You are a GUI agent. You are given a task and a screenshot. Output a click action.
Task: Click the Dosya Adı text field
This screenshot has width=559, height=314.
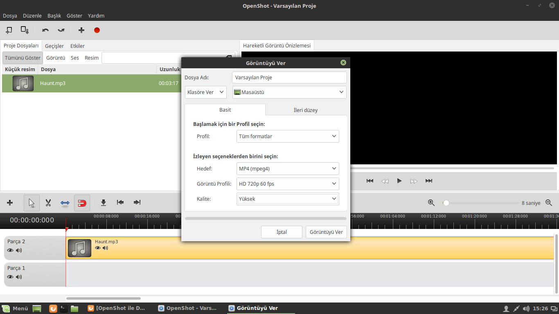click(x=289, y=77)
